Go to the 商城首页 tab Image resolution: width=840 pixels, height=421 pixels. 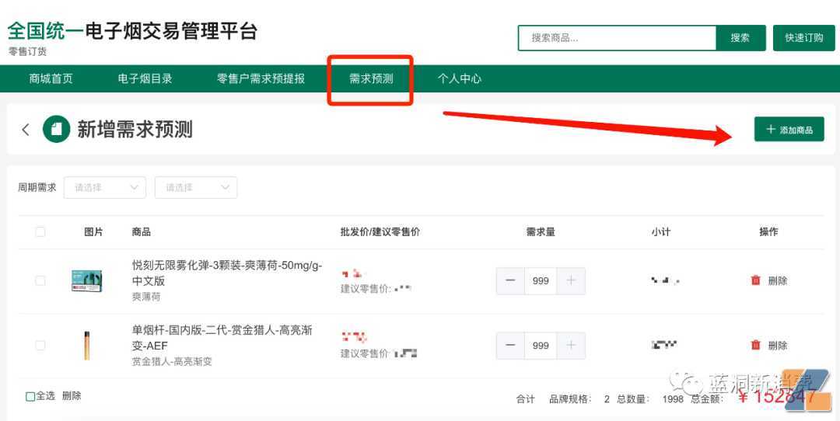coord(51,78)
